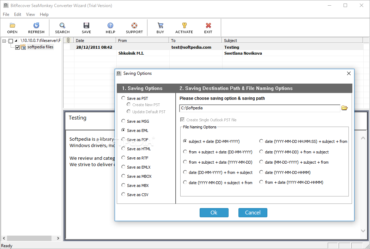Click the REFRESH toolbar icon
The image size is (370, 249).
(x=36, y=25)
